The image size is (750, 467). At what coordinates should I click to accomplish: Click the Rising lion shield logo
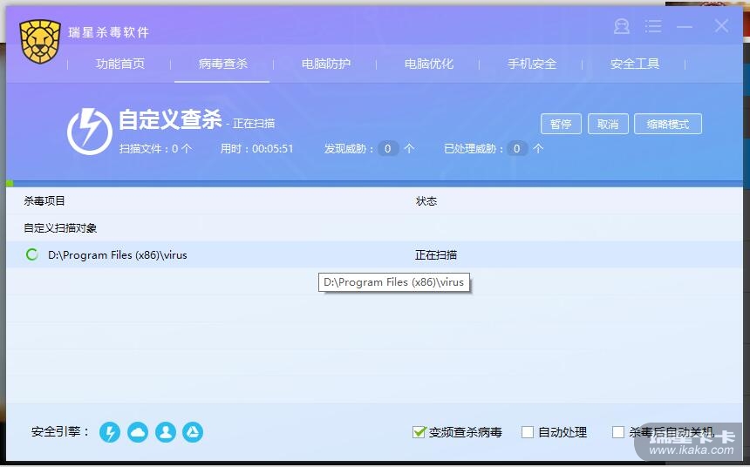40,42
